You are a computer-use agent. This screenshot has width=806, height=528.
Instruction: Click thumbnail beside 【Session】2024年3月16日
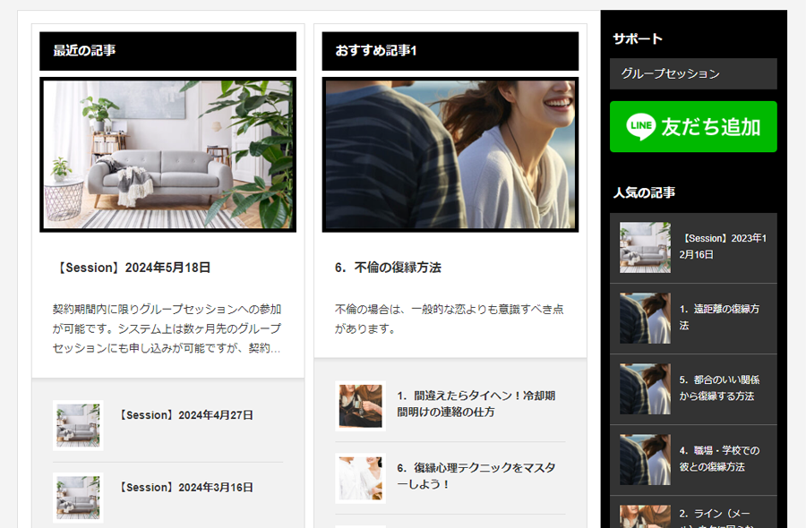tap(78, 498)
